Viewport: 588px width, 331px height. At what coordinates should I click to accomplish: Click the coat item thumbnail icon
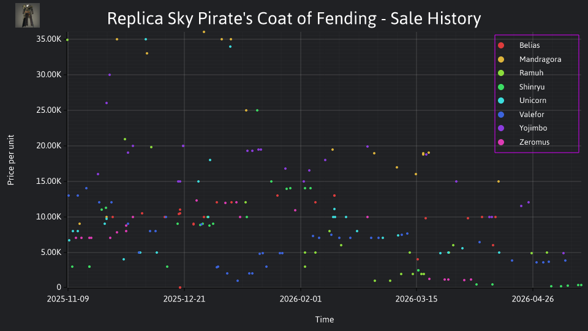point(28,15)
